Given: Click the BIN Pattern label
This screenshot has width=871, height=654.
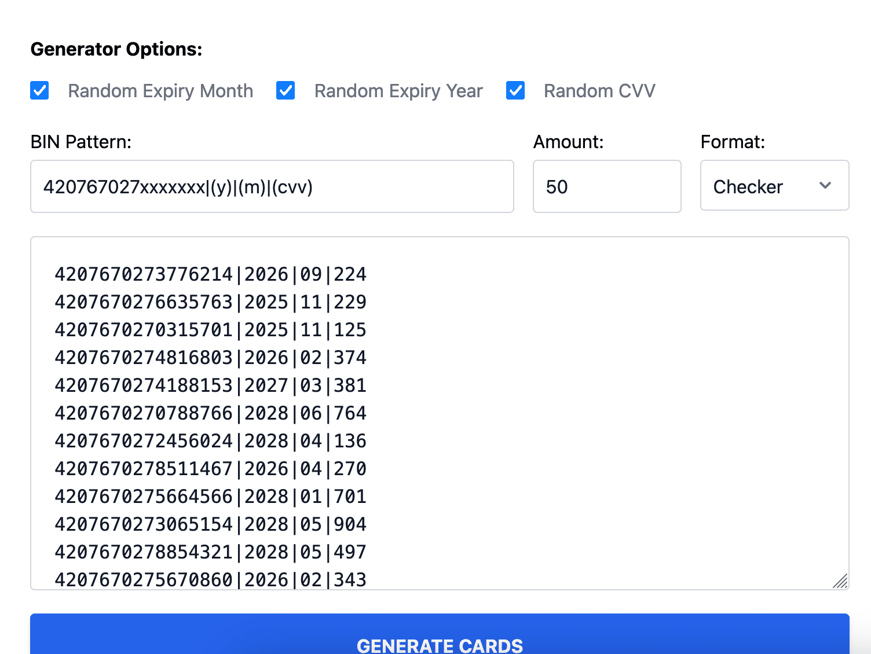Looking at the screenshot, I should 81,142.
